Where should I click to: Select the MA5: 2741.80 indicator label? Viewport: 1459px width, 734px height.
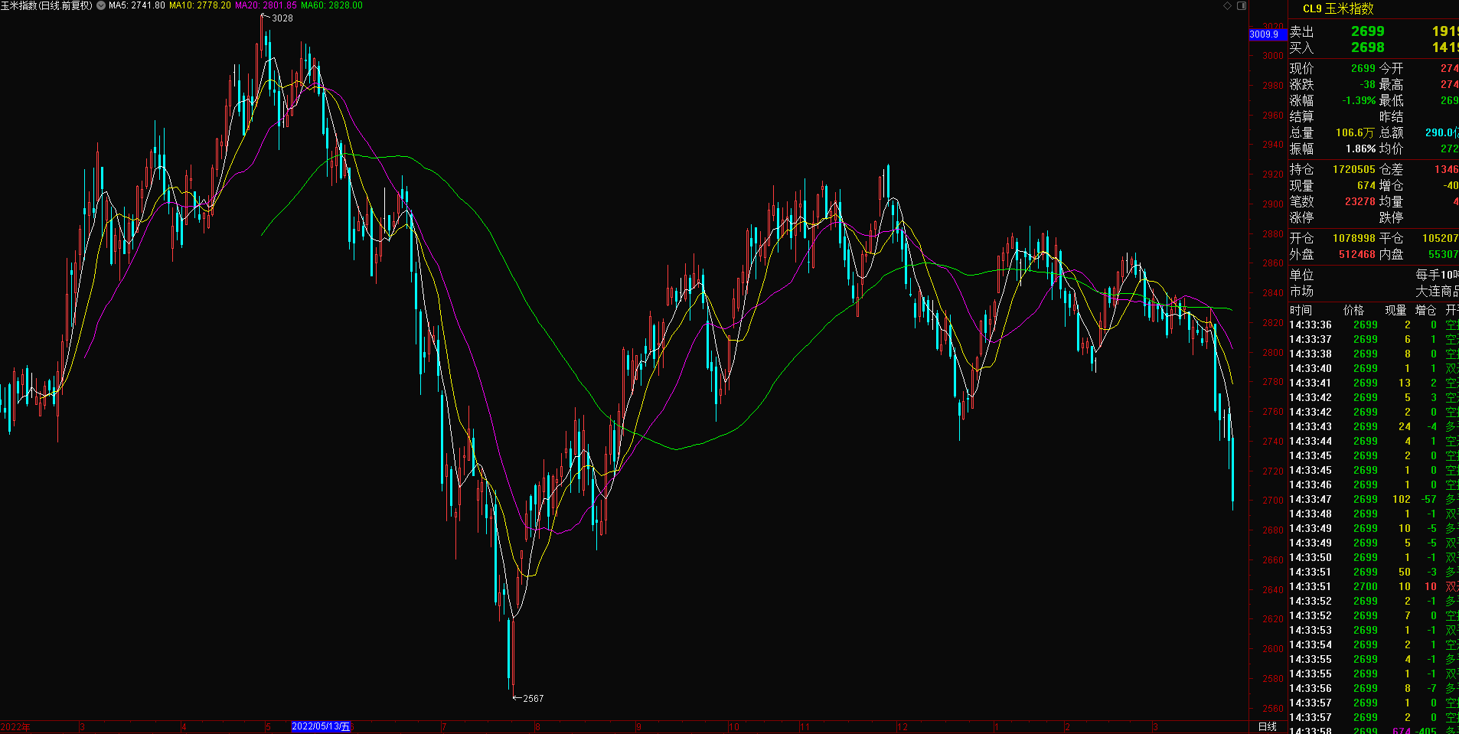[137, 5]
